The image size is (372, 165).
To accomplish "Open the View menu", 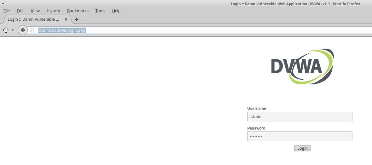I will tap(35, 11).
